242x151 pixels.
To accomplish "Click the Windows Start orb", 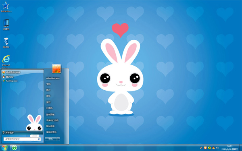I will [x=4, y=148].
